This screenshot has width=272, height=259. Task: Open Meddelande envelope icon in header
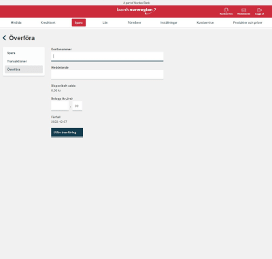pos(243,12)
